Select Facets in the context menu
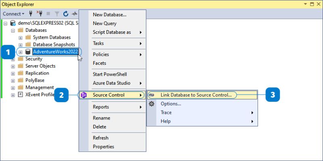Screen dimensions: 323x161 point(113,63)
